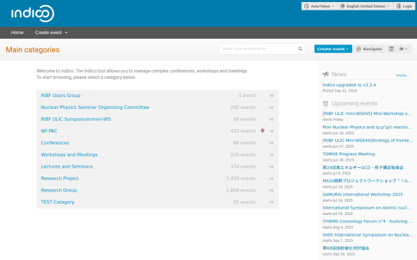Click the arrow on the Conferences row
This screenshot has width=417, height=260.
[x=271, y=143]
